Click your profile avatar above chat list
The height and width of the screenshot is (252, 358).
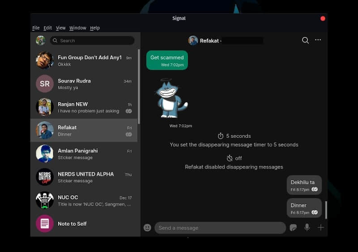(40, 41)
